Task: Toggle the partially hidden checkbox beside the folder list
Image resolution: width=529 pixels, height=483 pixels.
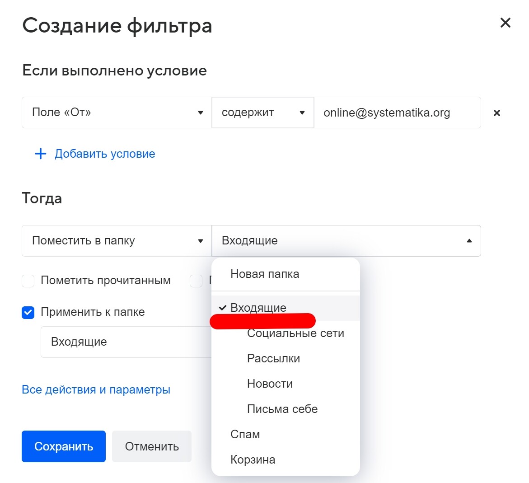Action: pyautogui.click(x=196, y=281)
